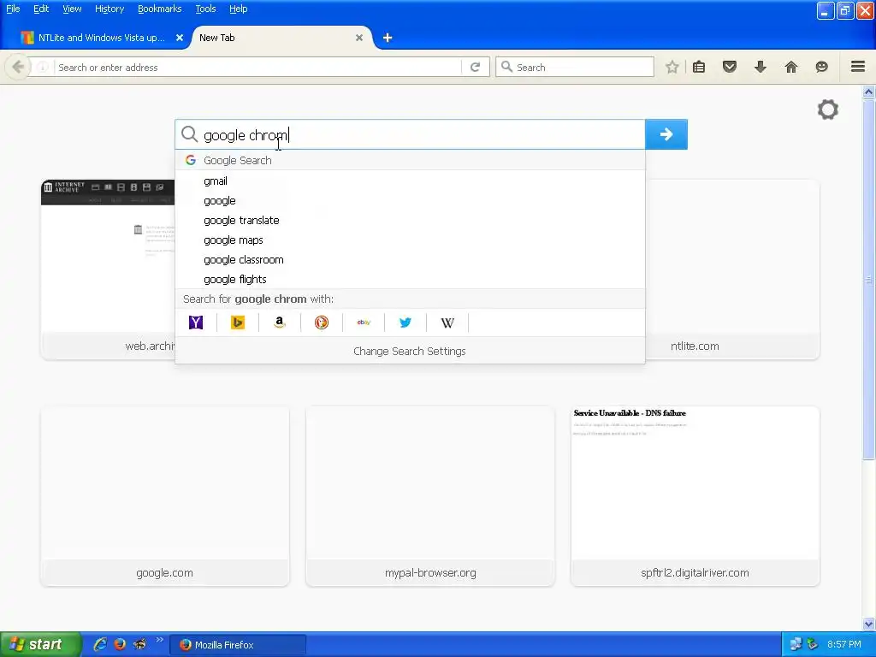The height and width of the screenshot is (657, 876).
Task: Focus the 'google chrom' search field
Action: coord(410,134)
